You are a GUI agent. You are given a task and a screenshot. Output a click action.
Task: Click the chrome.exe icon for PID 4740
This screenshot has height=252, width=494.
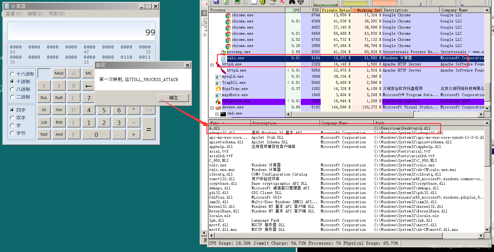(228, 40)
